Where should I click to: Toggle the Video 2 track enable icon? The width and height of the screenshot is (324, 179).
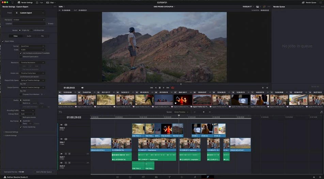[x=66, y=125]
